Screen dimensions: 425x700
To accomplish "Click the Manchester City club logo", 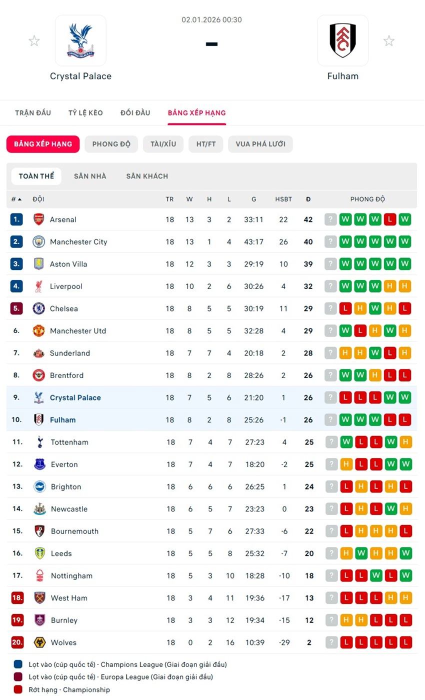I will pyautogui.click(x=39, y=242).
